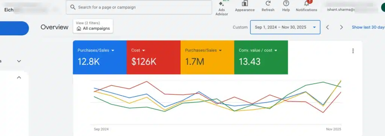The height and width of the screenshot is (136, 385).
Task: Open the yellow Purchases/Sales metric dropdown
Action: [203, 50]
